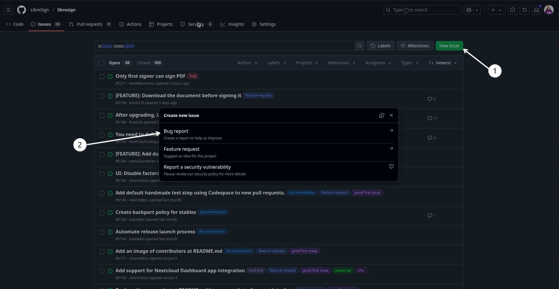This screenshot has width=559, height=289.
Task: Open the create new plus menu
Action: pos(496,10)
